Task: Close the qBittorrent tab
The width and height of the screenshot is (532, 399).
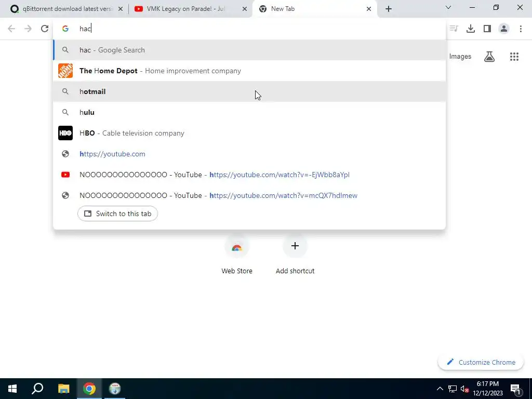Action: 120,9
